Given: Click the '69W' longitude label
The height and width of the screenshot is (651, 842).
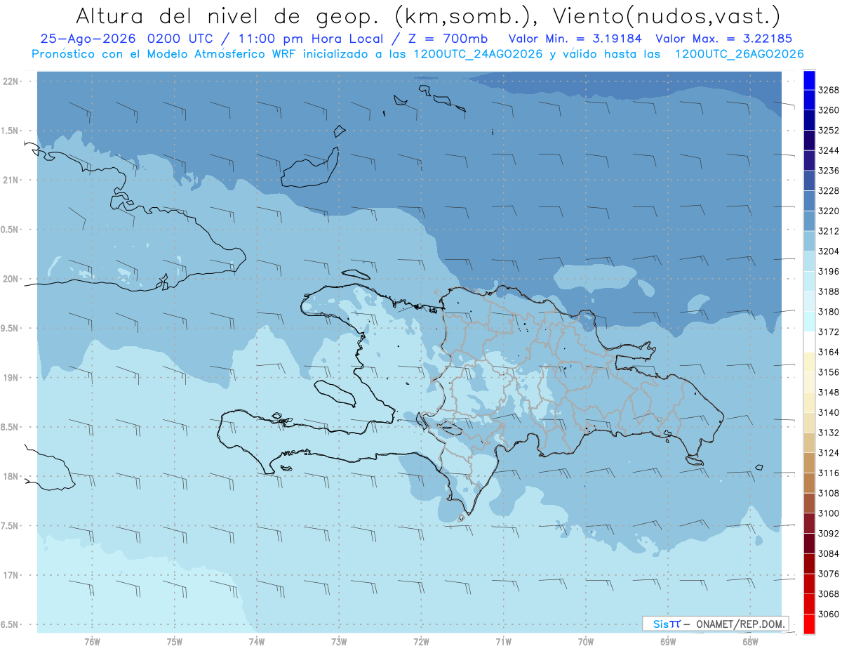Looking at the screenshot, I should point(668,643).
